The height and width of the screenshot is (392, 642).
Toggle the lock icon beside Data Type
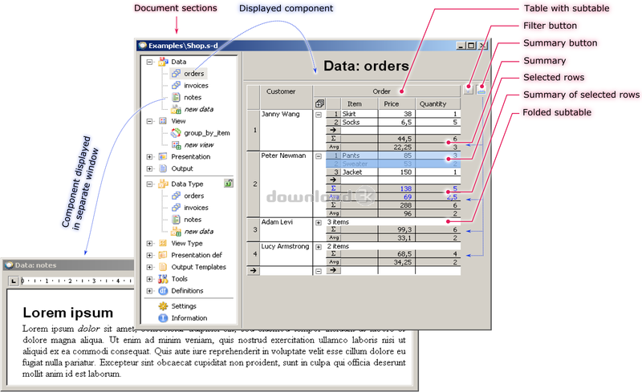(229, 184)
